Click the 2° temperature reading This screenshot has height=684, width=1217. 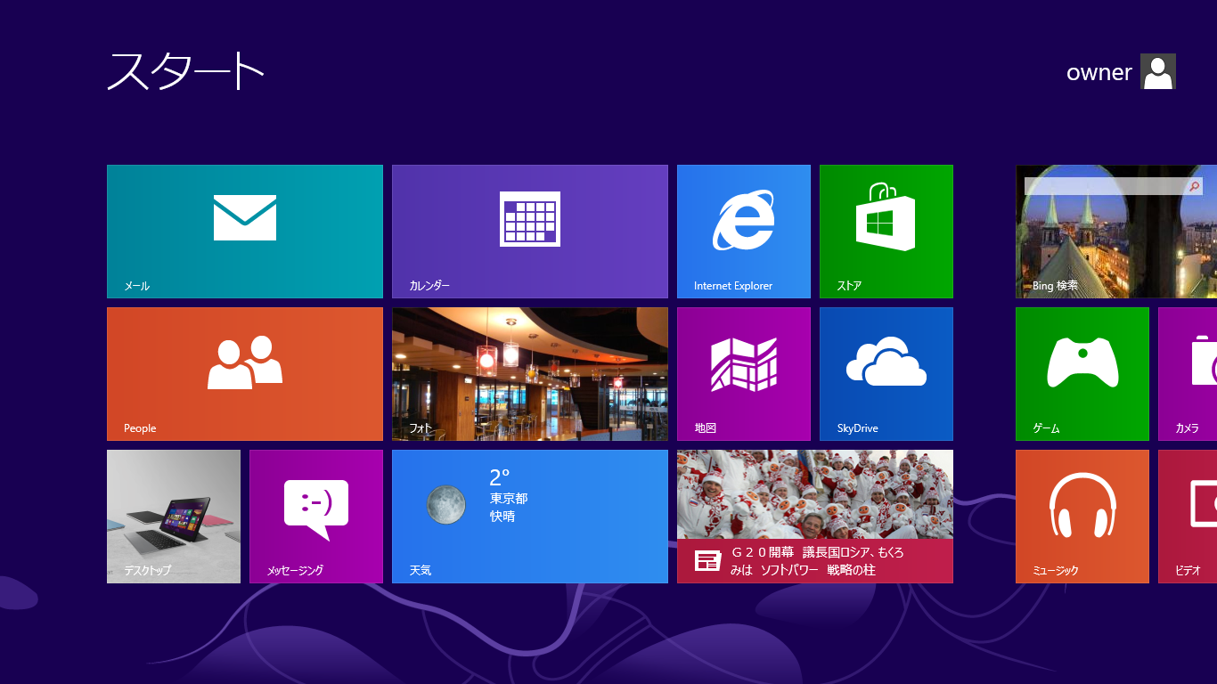(x=499, y=478)
